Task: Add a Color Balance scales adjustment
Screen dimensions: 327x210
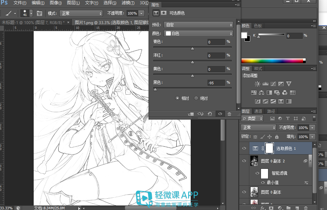Action: [261, 92]
